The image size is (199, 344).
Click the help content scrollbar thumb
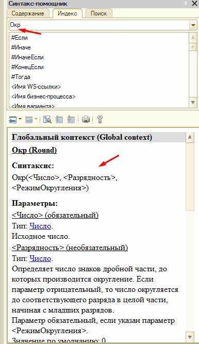(190, 177)
